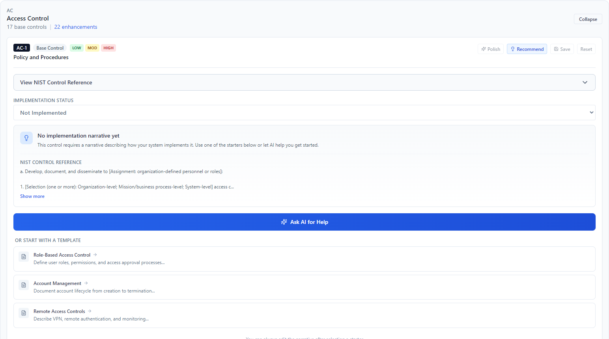
Task: Click the arrow next to Remote Access Controls
Action: pos(90,311)
